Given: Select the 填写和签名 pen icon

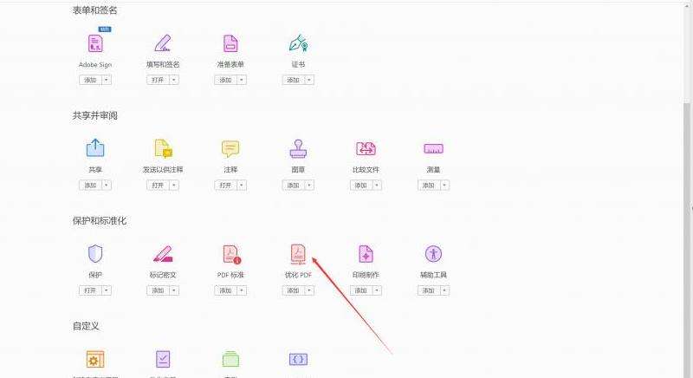Looking at the screenshot, I should pos(162,43).
